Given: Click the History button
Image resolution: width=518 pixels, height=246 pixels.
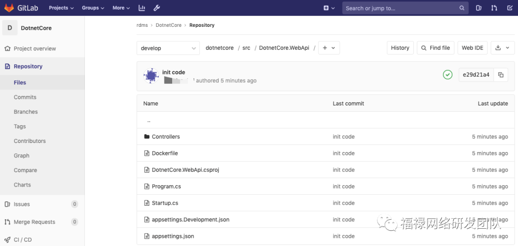Looking at the screenshot, I should coord(400,48).
